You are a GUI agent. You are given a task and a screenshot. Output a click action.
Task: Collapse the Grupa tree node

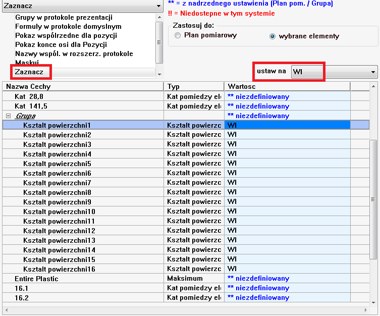point(8,116)
